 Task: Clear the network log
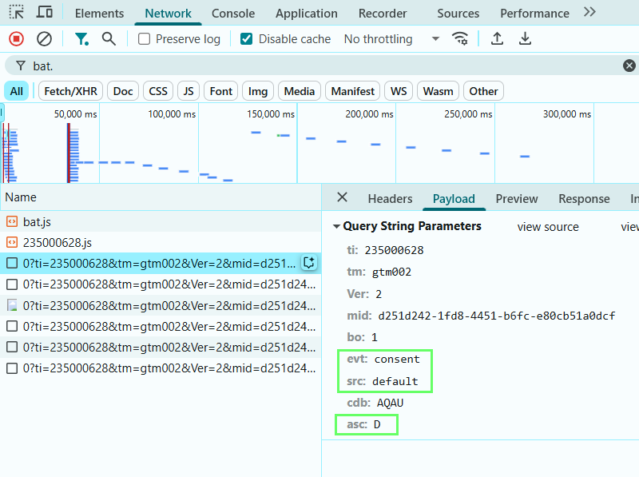[x=44, y=39]
